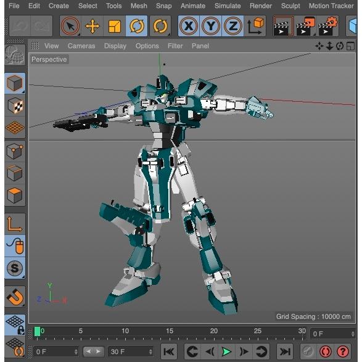Screen dimensions: 362x362
Task: Toggle the active view maximize icon
Action: coord(350,46)
